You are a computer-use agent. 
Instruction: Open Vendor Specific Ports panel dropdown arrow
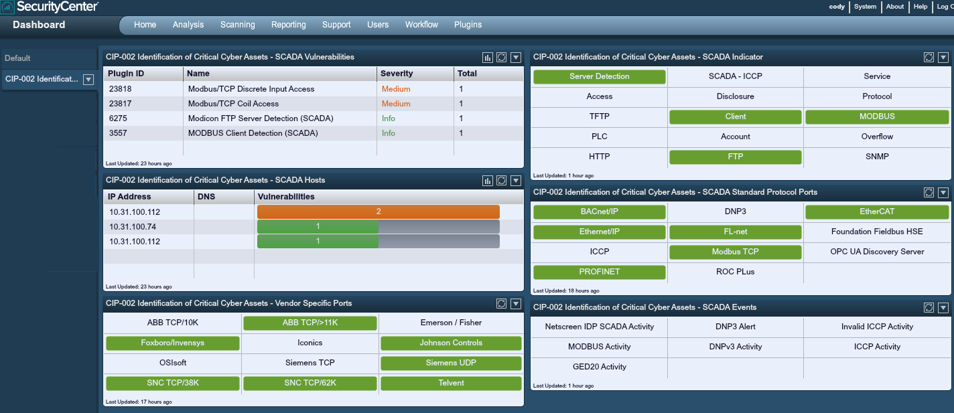(x=516, y=304)
